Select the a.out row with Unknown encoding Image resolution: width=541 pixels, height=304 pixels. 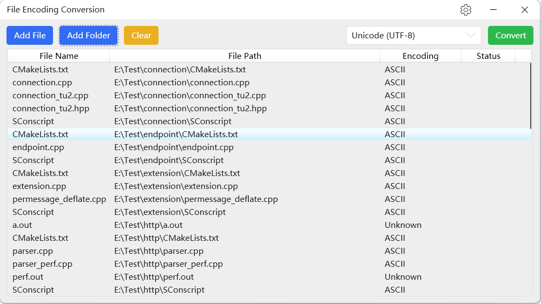click(x=22, y=225)
